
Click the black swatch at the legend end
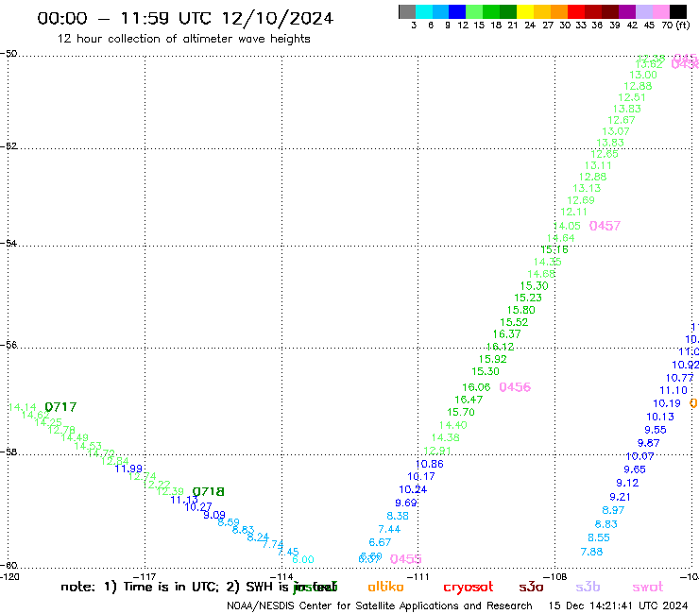coord(677,11)
